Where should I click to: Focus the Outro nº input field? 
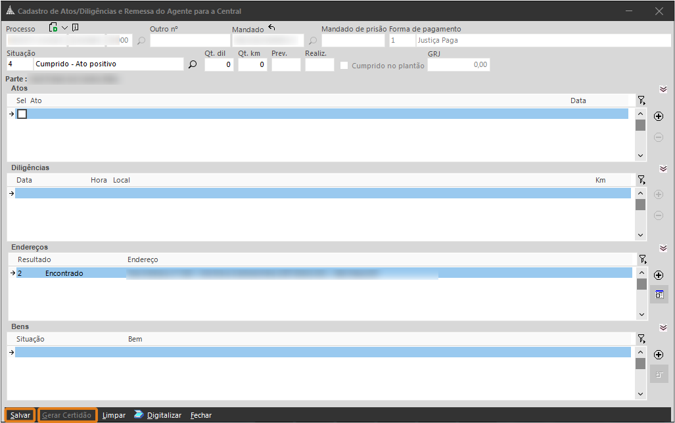(x=190, y=41)
